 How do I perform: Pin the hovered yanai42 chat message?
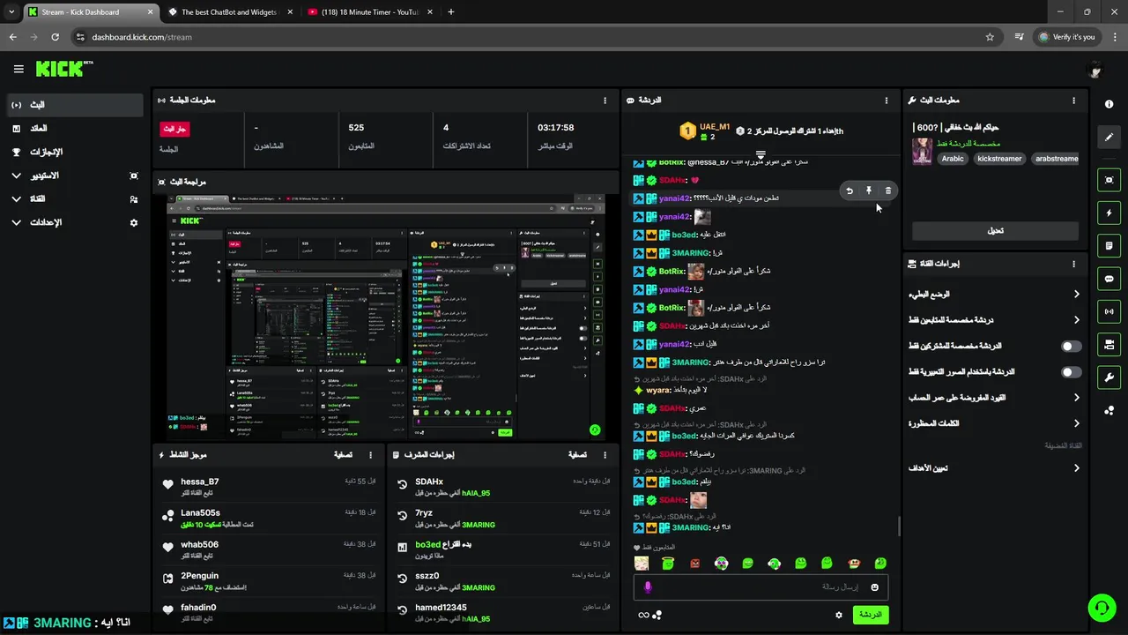click(x=869, y=190)
